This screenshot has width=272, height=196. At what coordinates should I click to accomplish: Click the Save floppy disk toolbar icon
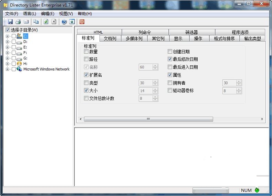coord(10,22)
